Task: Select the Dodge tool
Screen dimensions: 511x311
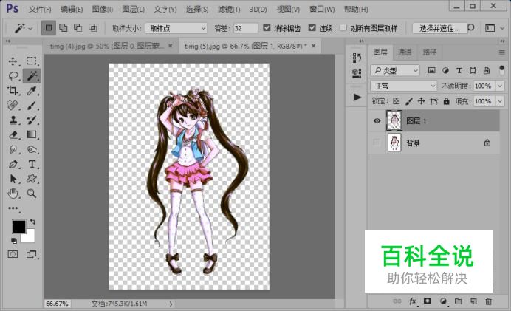Action: click(x=32, y=149)
